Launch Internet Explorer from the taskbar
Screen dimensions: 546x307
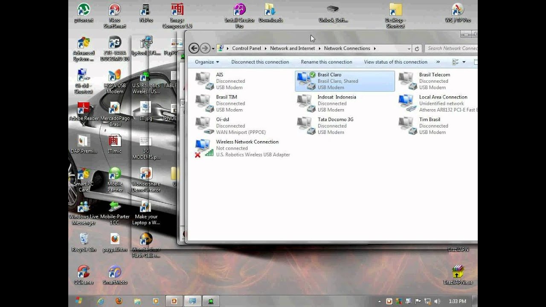[100, 301]
